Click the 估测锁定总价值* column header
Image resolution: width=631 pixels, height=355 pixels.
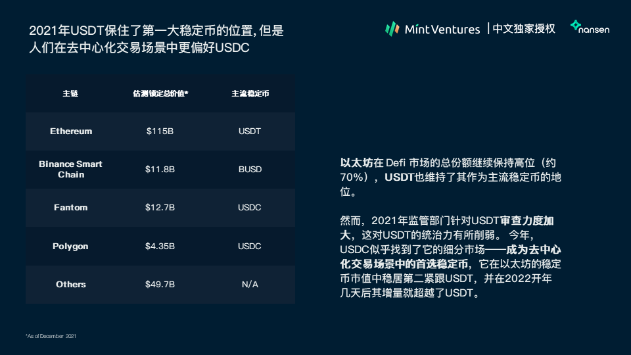(x=160, y=93)
